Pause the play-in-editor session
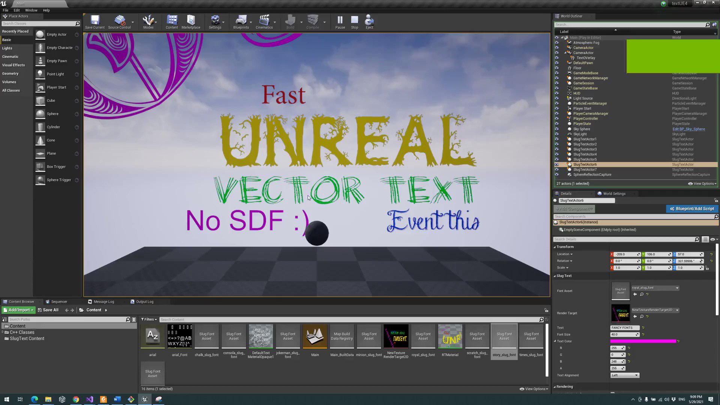720x405 pixels. [x=340, y=21]
